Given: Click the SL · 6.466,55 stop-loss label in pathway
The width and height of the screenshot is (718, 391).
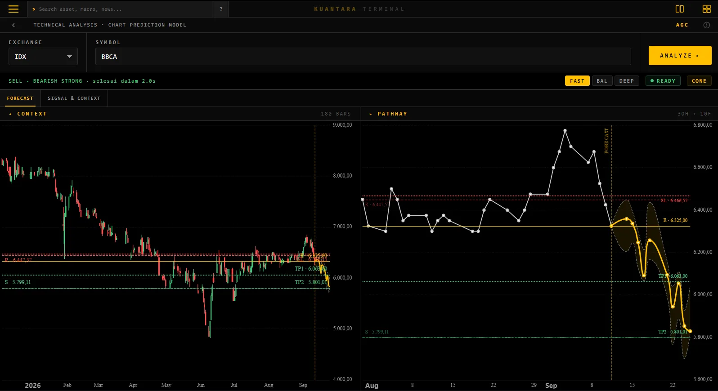Looking at the screenshot, I should point(674,201).
